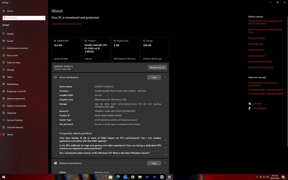Viewport: 288px width, 180px height.
Task: Click Rename this PC button
Action: (x=157, y=67)
